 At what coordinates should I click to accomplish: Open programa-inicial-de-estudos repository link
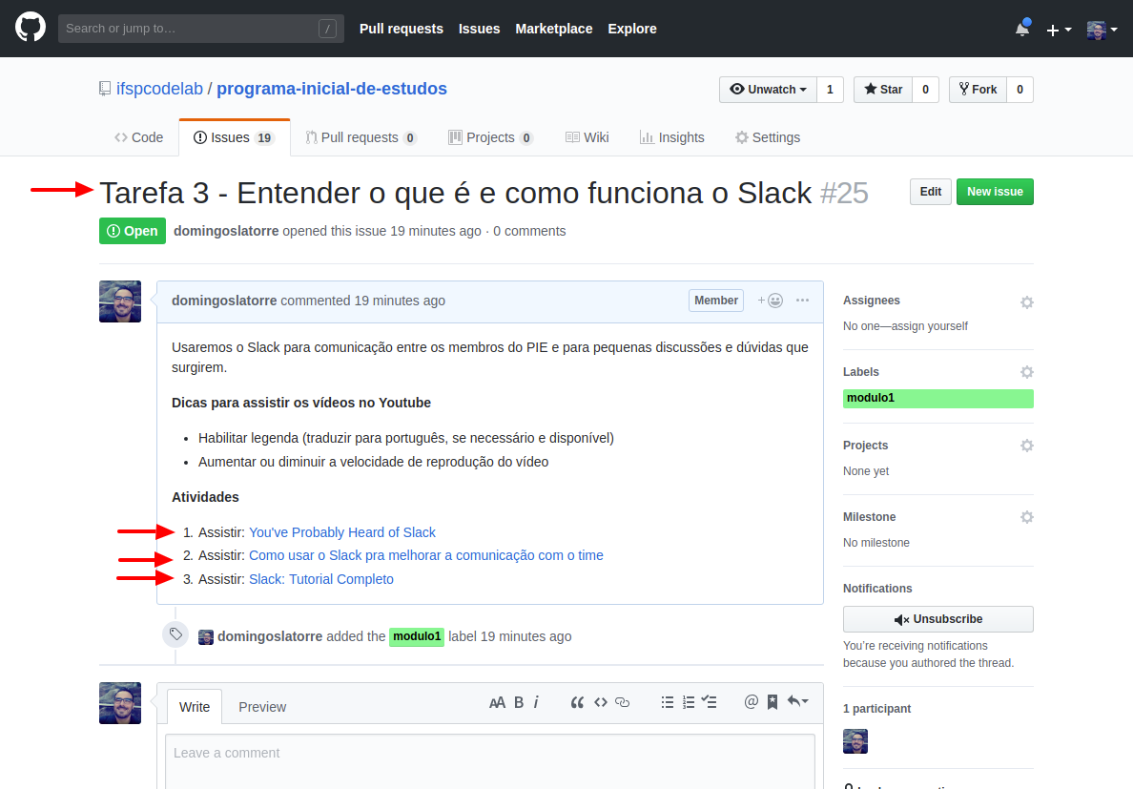tap(332, 89)
